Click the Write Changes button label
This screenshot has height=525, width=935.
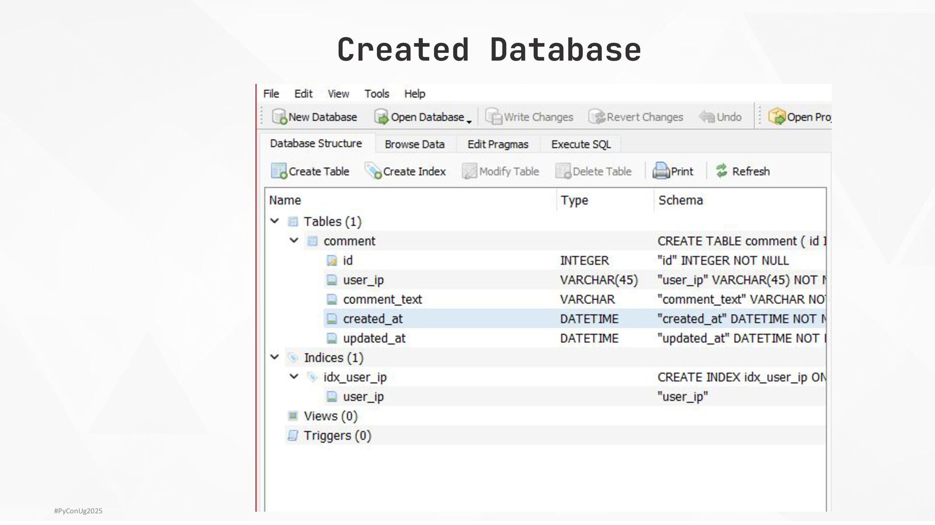[539, 117]
